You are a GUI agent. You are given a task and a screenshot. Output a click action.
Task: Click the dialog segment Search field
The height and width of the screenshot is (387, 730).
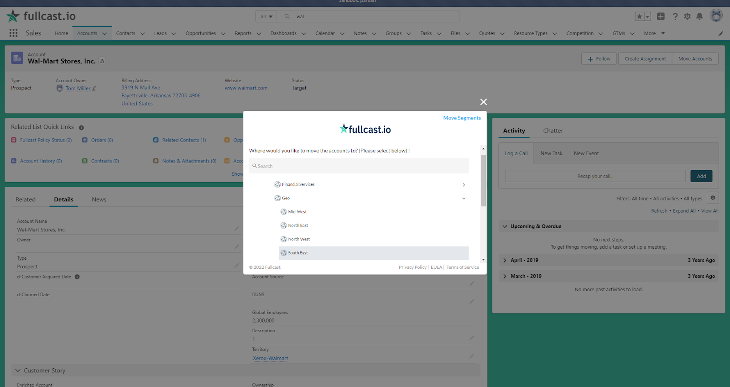[359, 166]
